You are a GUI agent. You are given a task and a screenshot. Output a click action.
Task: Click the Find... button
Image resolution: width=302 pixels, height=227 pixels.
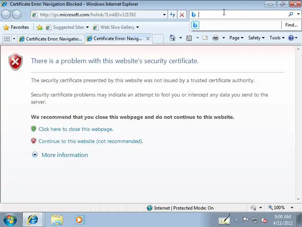[291, 25]
